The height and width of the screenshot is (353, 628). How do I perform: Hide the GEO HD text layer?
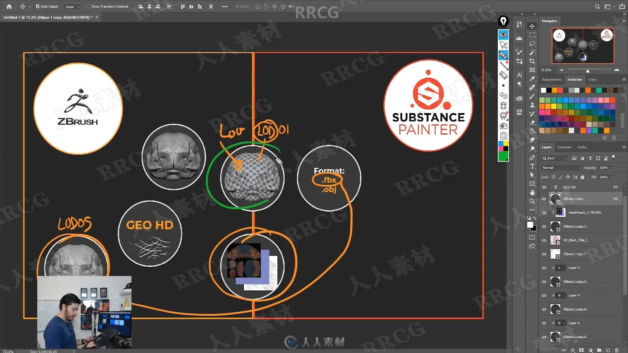click(x=544, y=187)
